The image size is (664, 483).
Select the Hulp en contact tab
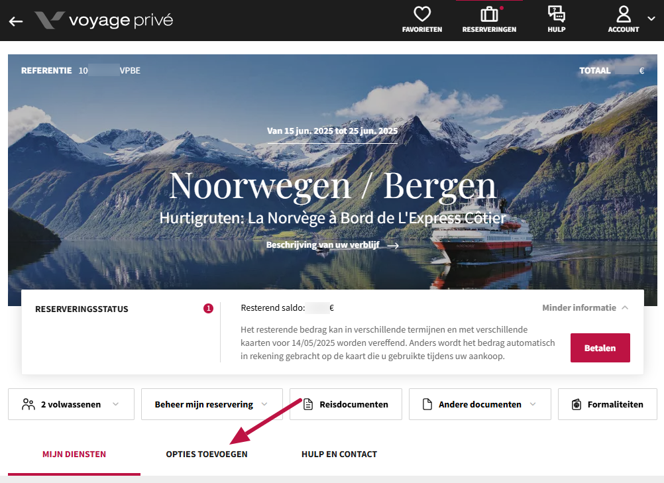(x=339, y=455)
